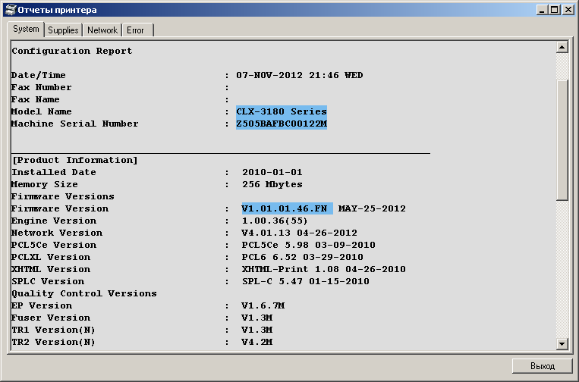The height and width of the screenshot is (382, 579).
Task: Click the Выход button
Action: (x=542, y=366)
